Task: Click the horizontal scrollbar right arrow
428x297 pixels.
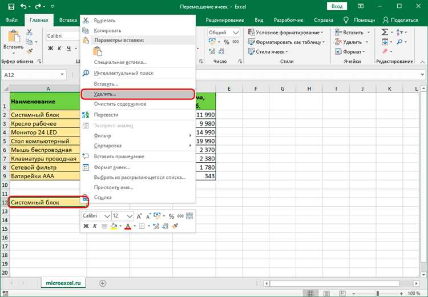Action: tap(416, 283)
